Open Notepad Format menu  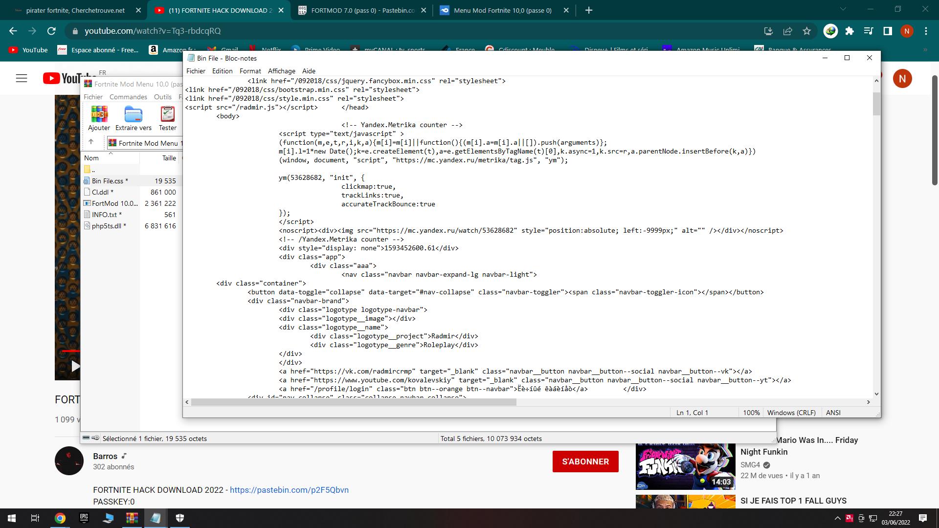(x=250, y=71)
